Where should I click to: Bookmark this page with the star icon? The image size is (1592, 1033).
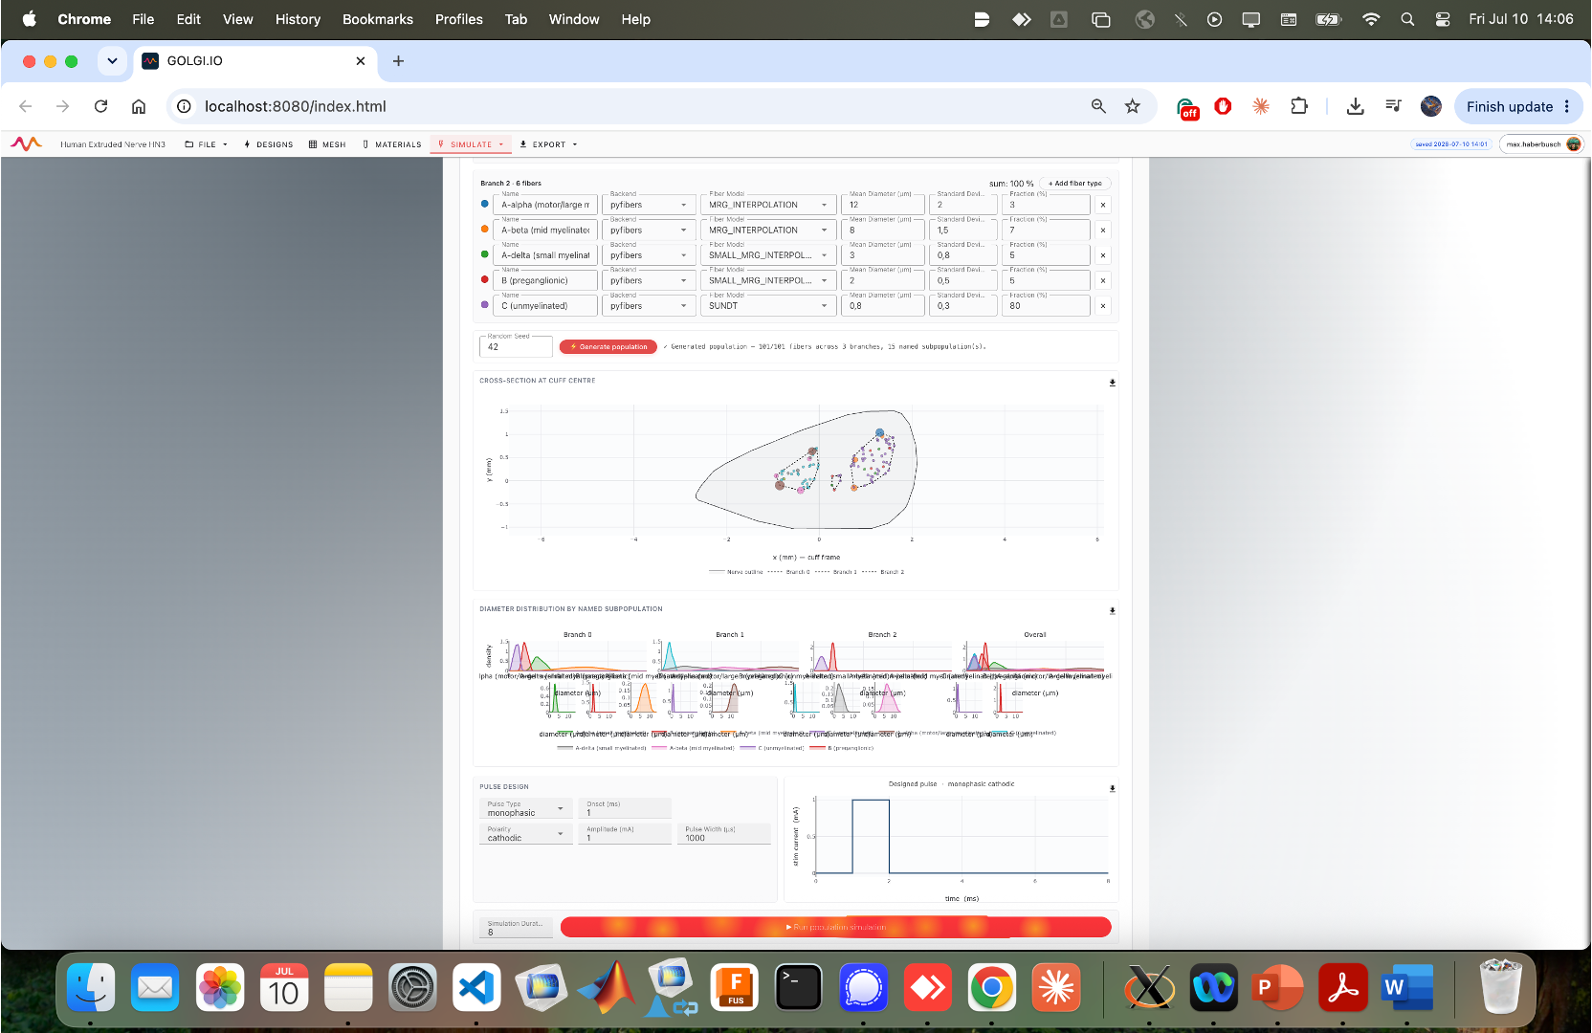pyautogui.click(x=1133, y=106)
